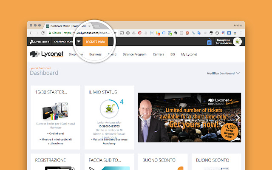
Task: Open Vai alla Lyconet Business Academy link
Action: (x=109, y=142)
